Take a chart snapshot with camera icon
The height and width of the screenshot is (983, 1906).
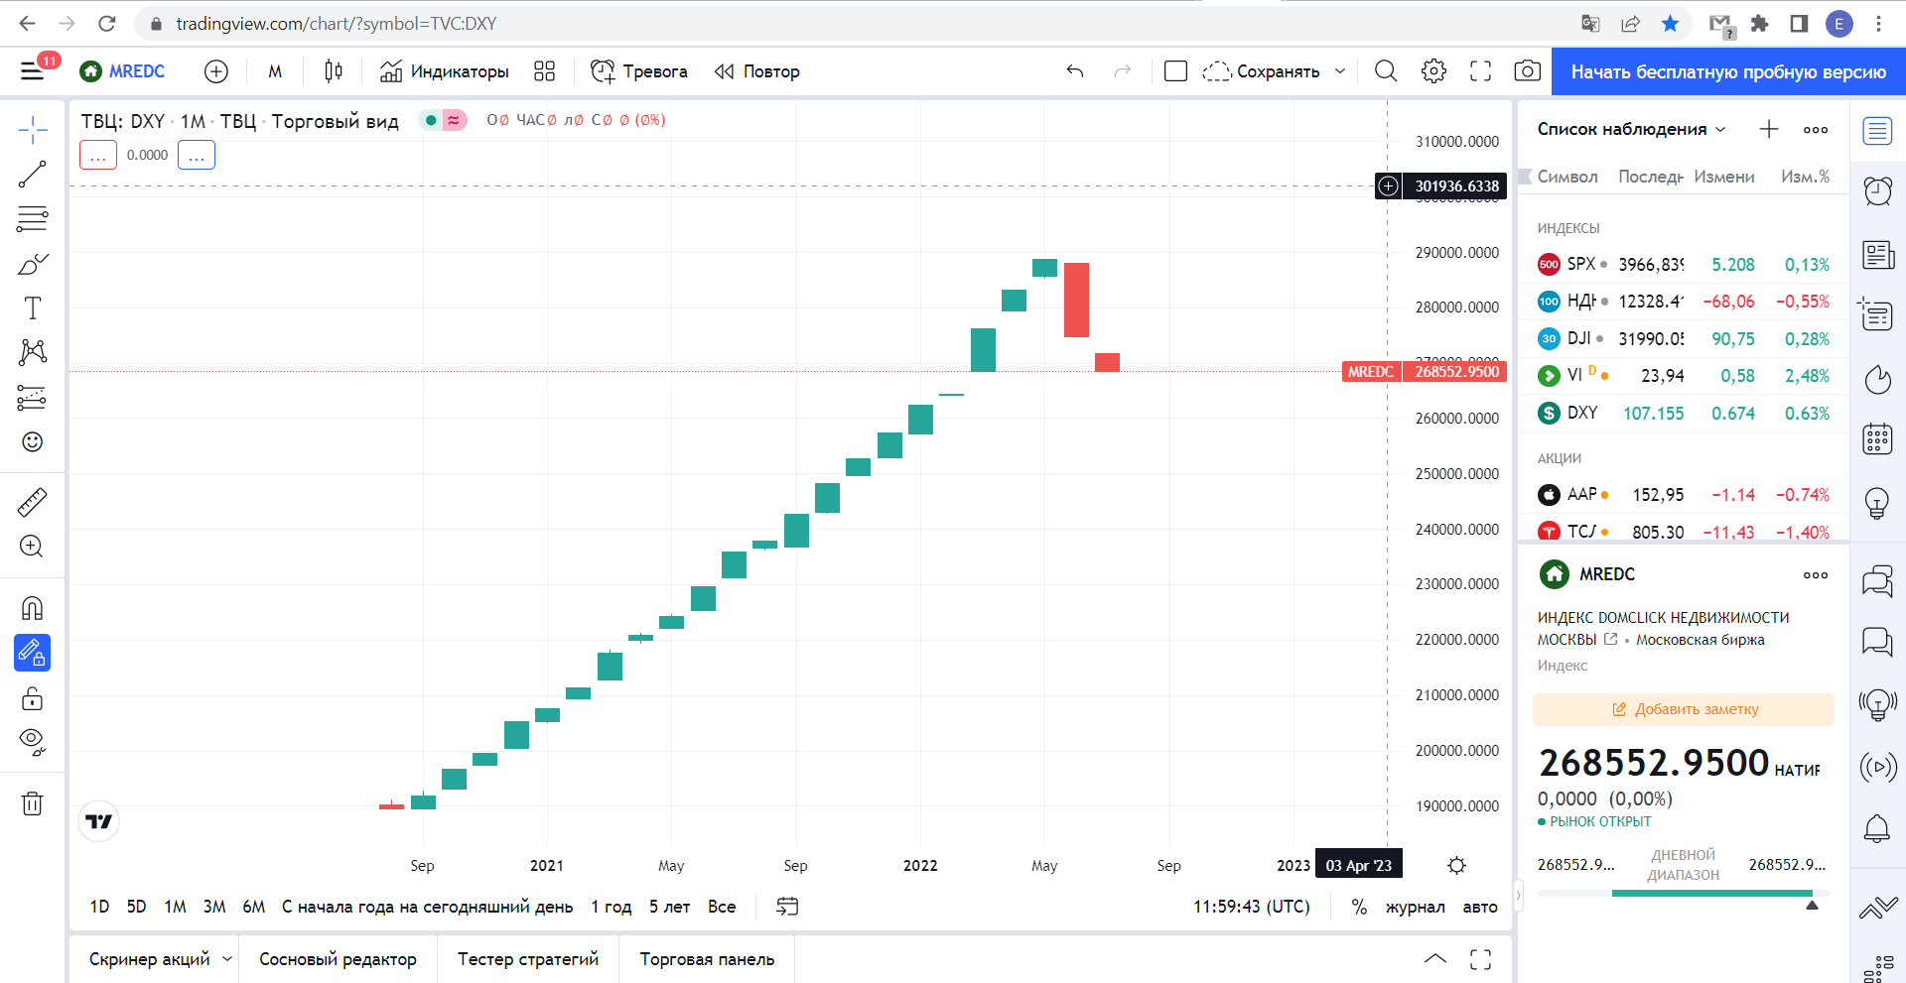point(1528,71)
